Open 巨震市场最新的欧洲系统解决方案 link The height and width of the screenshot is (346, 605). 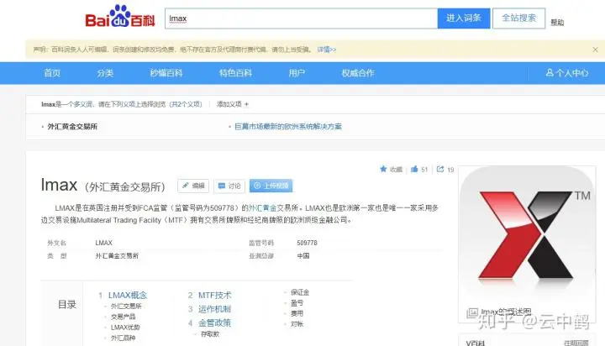pyautogui.click(x=288, y=127)
